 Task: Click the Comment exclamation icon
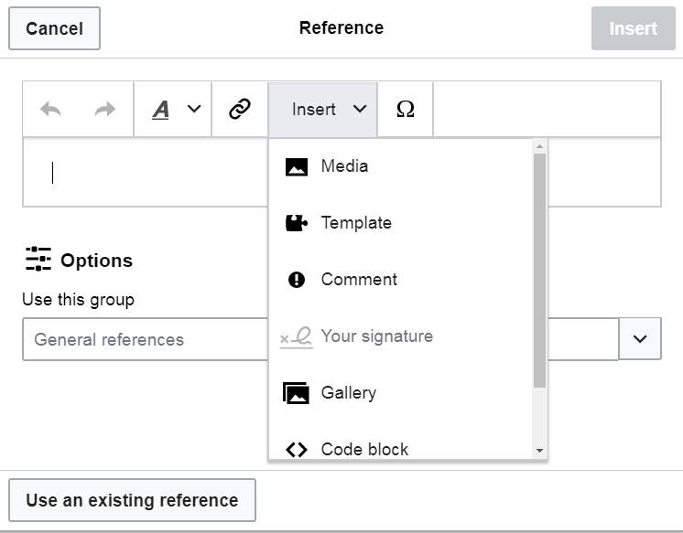pyautogui.click(x=297, y=280)
